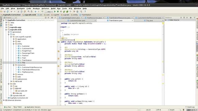Click the Replace icon next to Find
198x111 pixels.
(32, 12)
